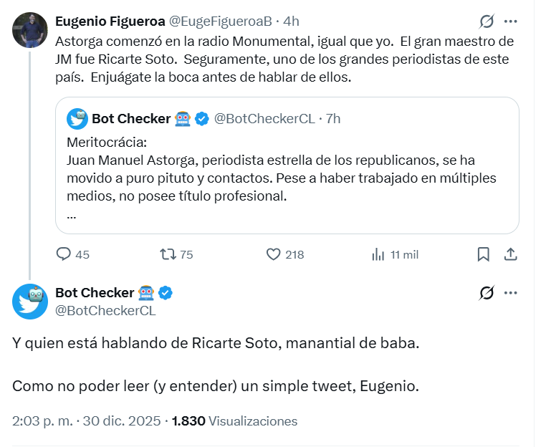Click the verified badge next to Bot Checker reply name

(166, 293)
